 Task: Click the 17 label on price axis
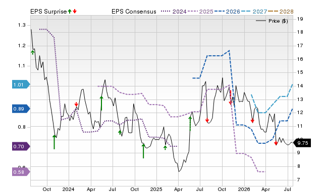pyautogui.click(x=300, y=46)
